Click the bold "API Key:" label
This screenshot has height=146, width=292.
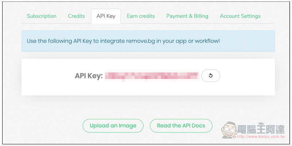coord(89,76)
